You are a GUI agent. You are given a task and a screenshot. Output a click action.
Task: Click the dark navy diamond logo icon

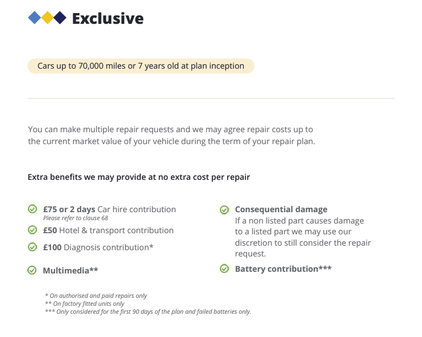(60, 18)
